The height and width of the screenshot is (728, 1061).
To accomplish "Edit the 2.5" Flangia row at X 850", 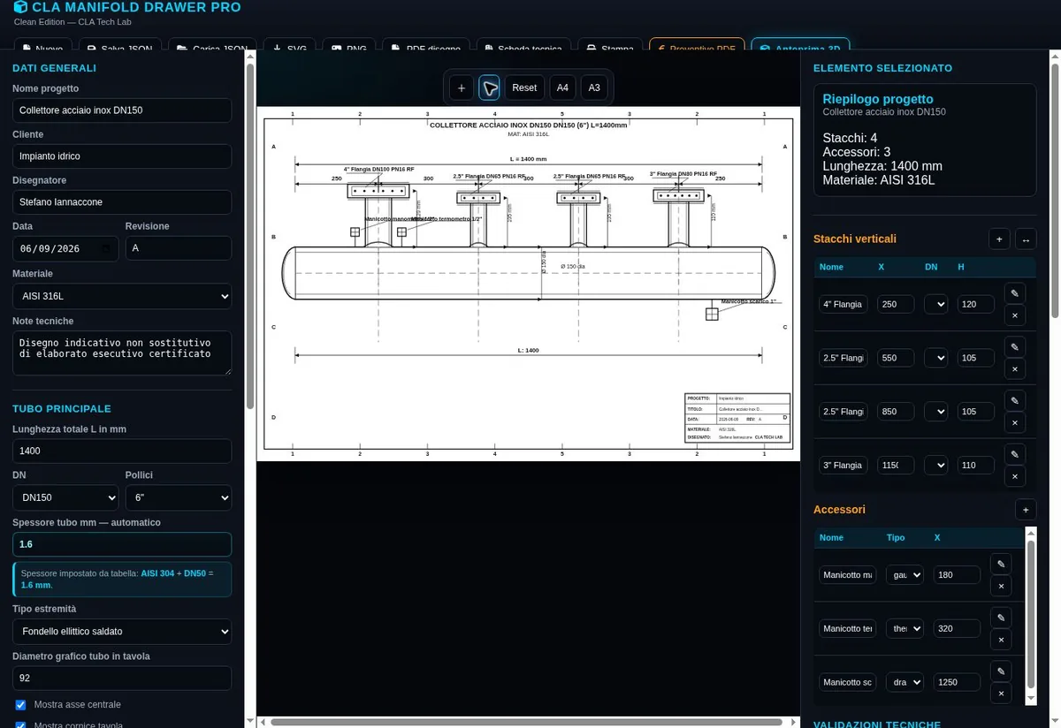I will tap(1015, 400).
